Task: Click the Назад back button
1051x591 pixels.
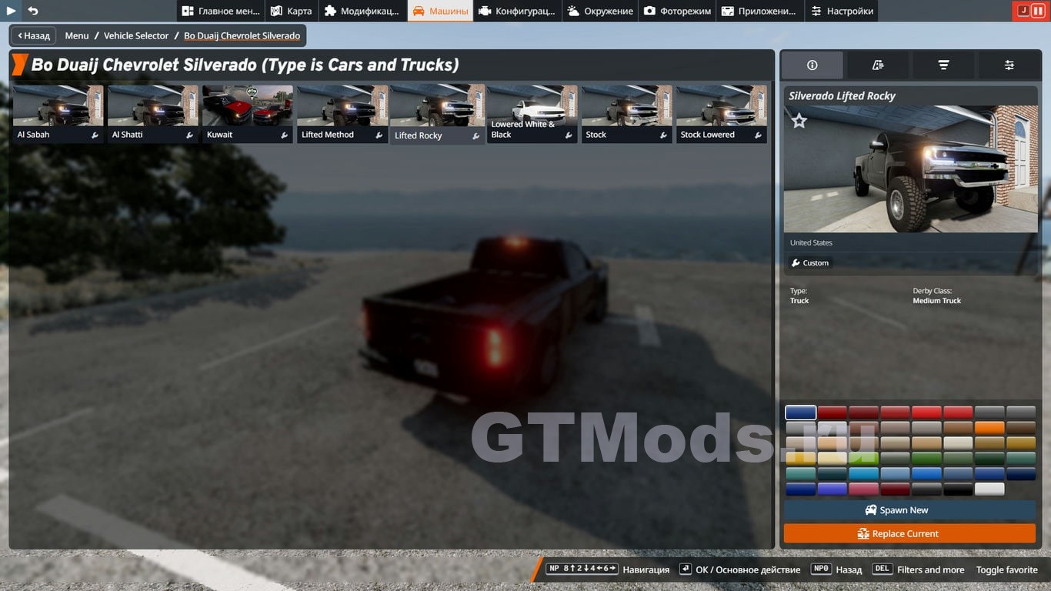Action: pyautogui.click(x=33, y=35)
